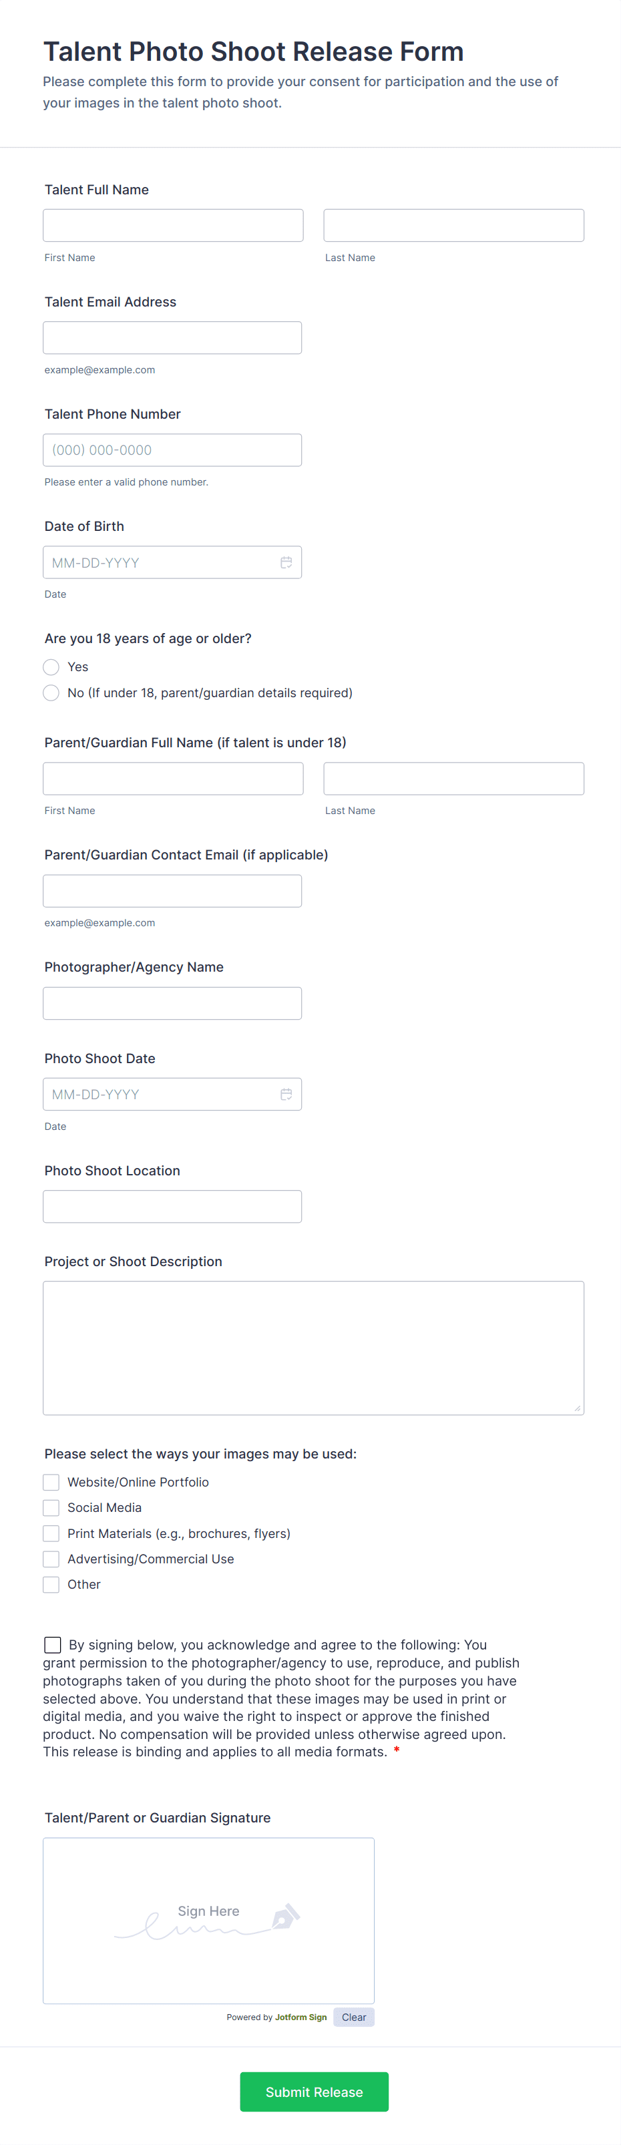Check the Other usage option
Viewport: 621px width, 2145px height.
pos(51,1585)
